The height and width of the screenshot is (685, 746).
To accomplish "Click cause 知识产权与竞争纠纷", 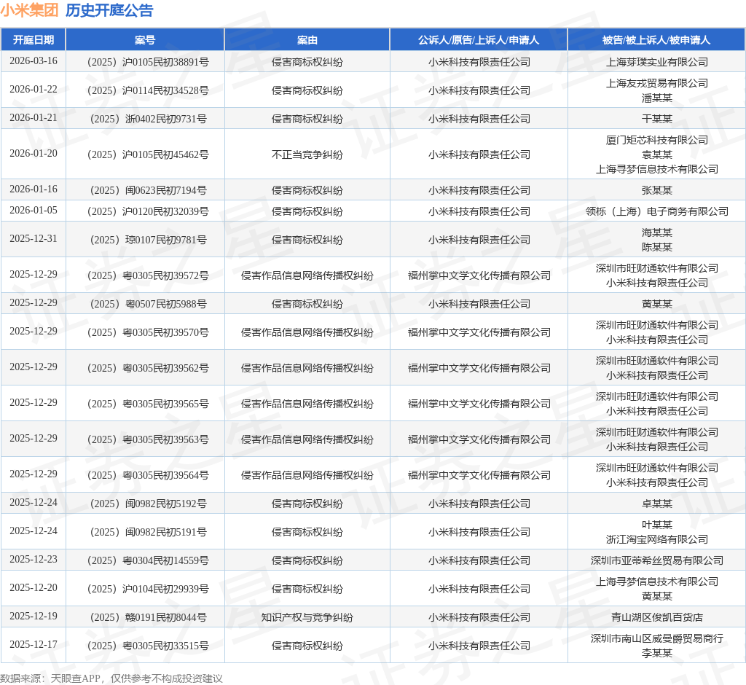I will (x=307, y=617).
